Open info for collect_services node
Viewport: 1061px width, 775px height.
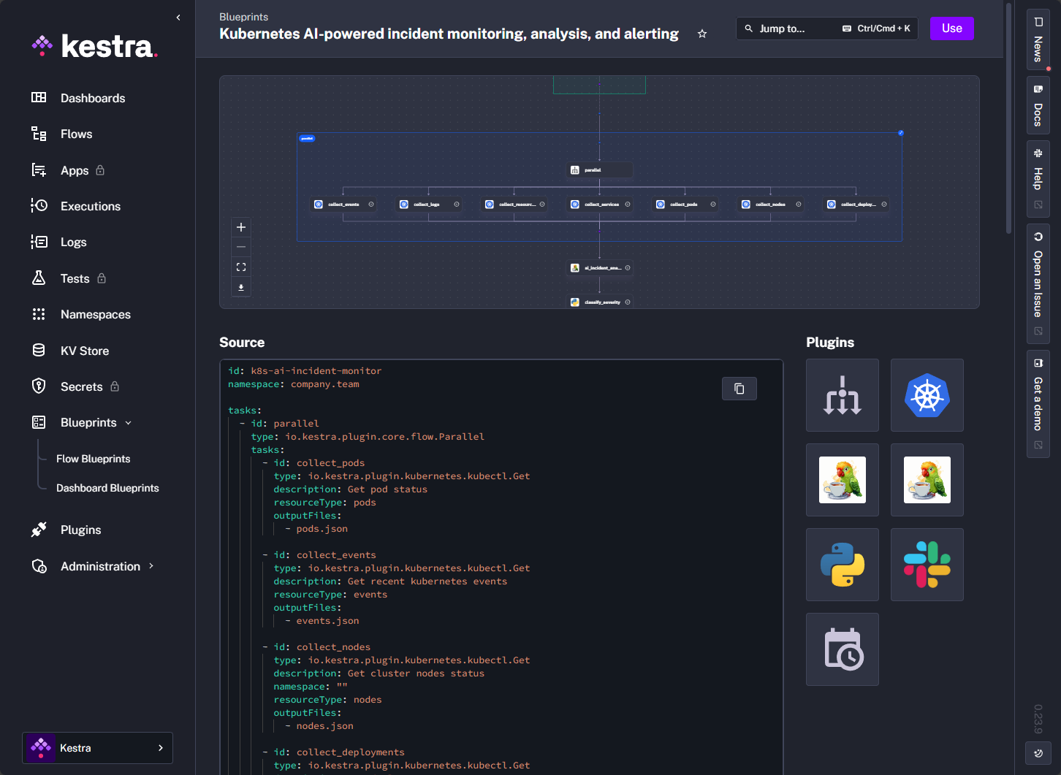628,205
